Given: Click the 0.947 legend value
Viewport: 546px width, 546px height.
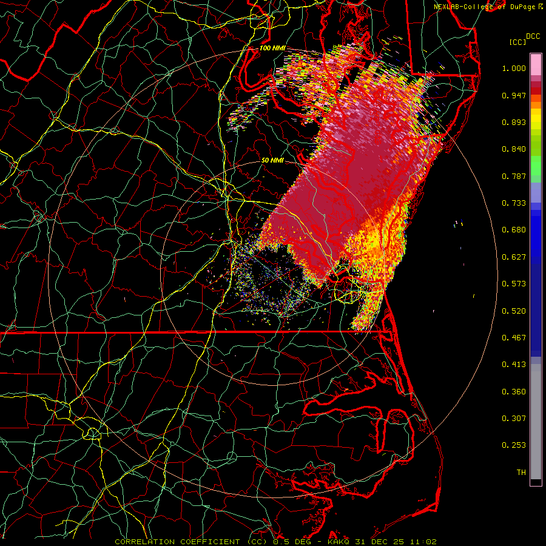Looking at the screenshot, I should (514, 95).
